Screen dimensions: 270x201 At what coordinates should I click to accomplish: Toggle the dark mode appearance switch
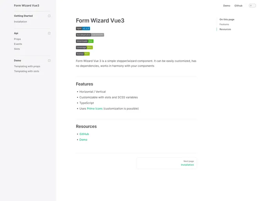[252, 5]
